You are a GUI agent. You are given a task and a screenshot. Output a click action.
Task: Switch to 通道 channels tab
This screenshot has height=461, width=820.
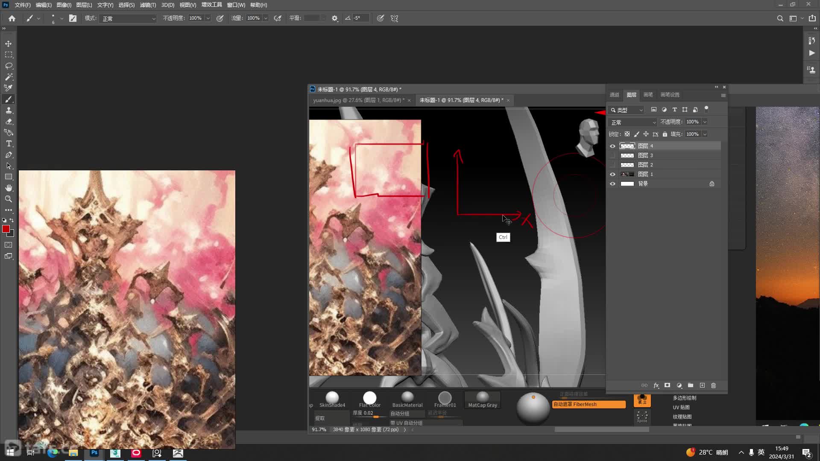615,95
